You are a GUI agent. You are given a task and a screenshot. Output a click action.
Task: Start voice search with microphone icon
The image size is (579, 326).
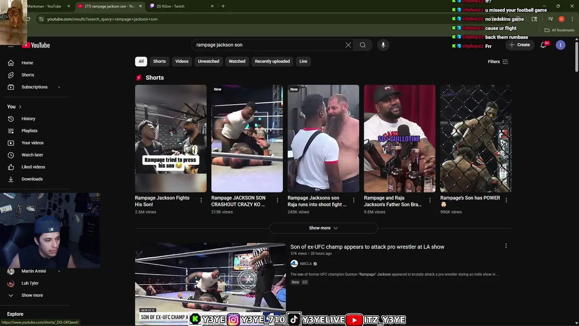tap(383, 45)
